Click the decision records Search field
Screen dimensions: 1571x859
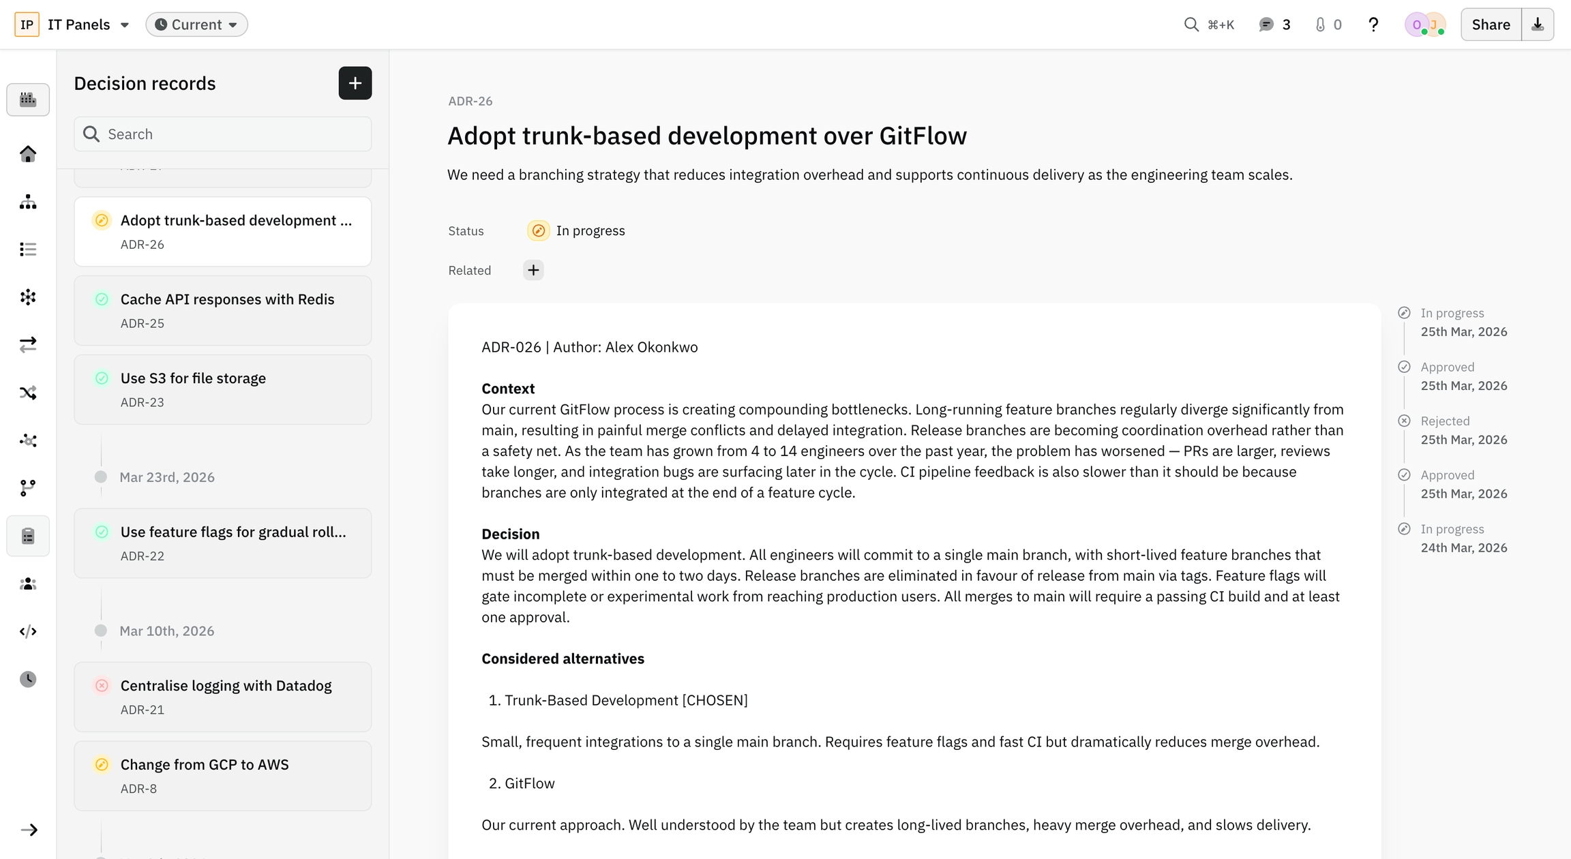pyautogui.click(x=222, y=134)
